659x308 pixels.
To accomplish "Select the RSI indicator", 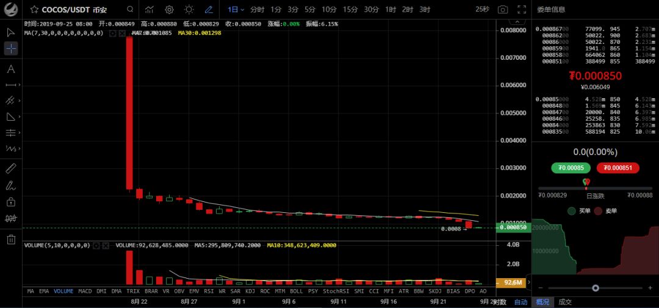I will [x=209, y=291].
